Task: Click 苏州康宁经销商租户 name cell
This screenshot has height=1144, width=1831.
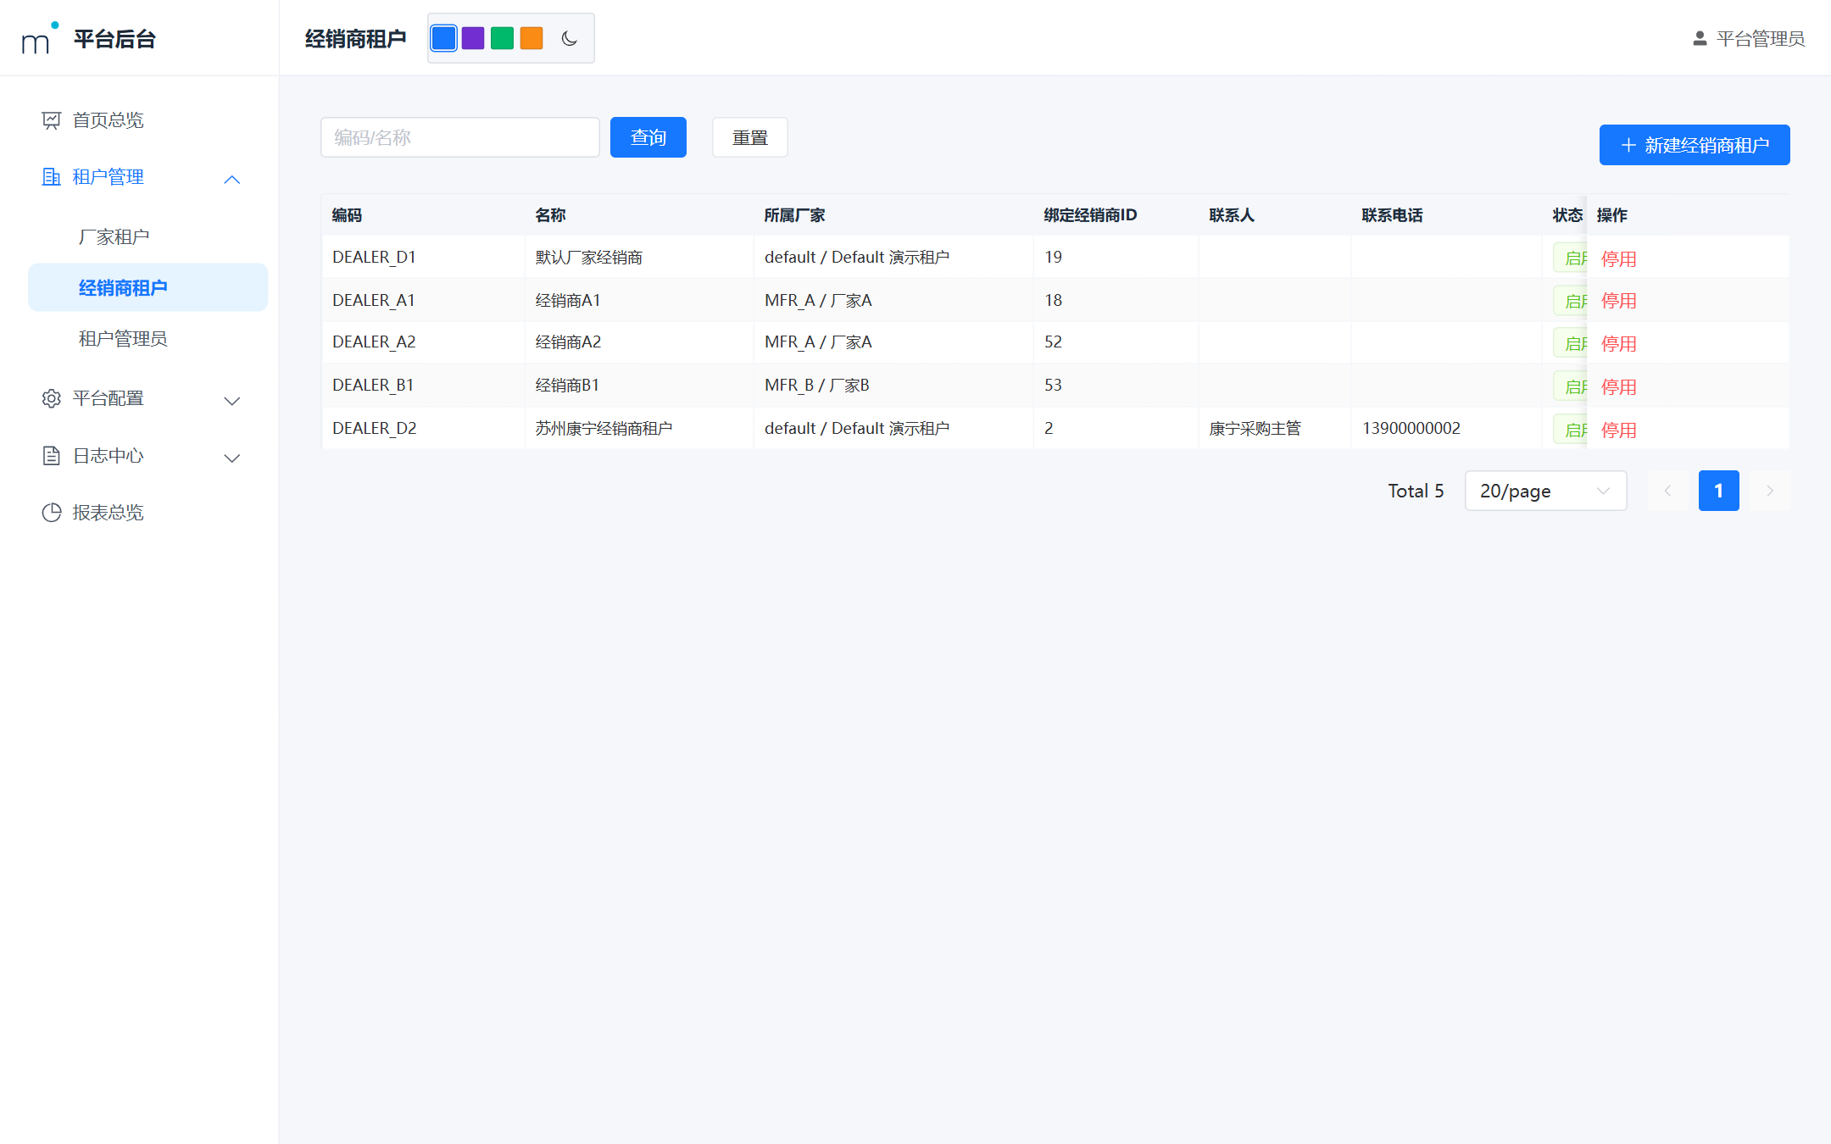Action: tap(639, 428)
